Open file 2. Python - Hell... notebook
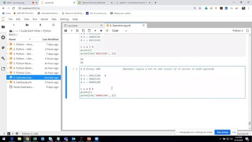The width and height of the screenshot is (252, 142). point(33,49)
